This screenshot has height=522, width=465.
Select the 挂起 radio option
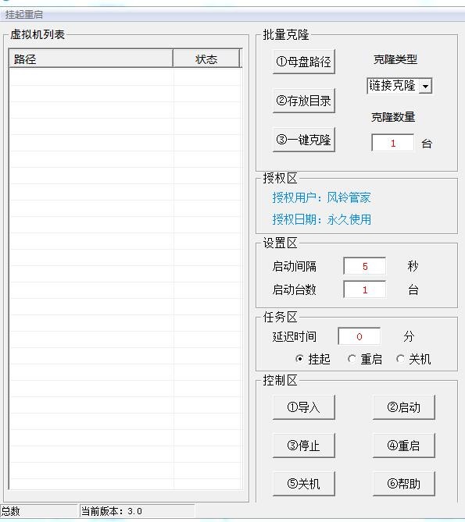[x=313, y=359]
